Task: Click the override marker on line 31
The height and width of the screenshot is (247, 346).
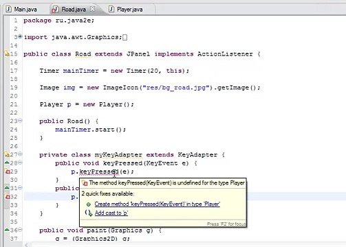Action: (x=7, y=187)
